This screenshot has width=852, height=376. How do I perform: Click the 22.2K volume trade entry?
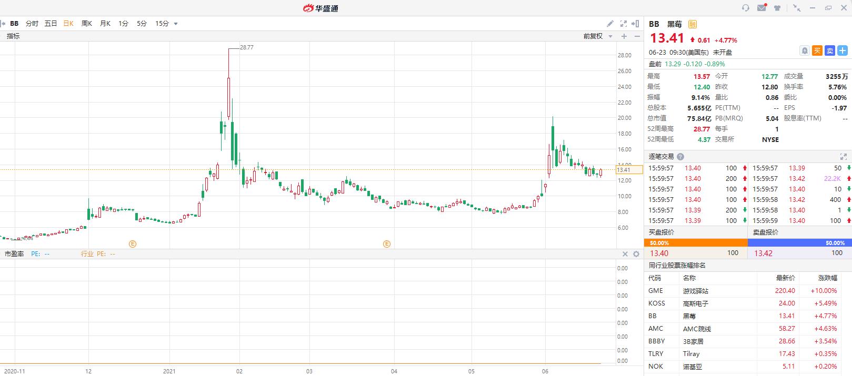tap(833, 179)
